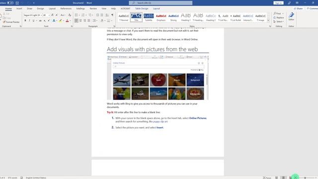The width and height of the screenshot is (318, 179).
Task: Open the Table Design tab
Action: pos(142,8)
